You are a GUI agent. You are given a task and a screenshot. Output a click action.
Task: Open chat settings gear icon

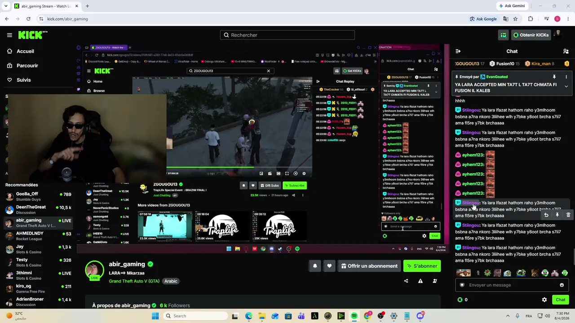544,300
